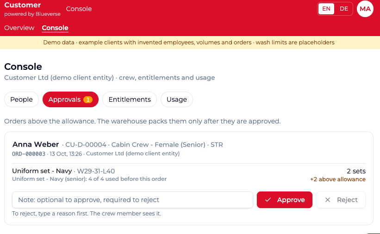Switch language to EN
The image size is (380, 234).
tap(326, 9)
